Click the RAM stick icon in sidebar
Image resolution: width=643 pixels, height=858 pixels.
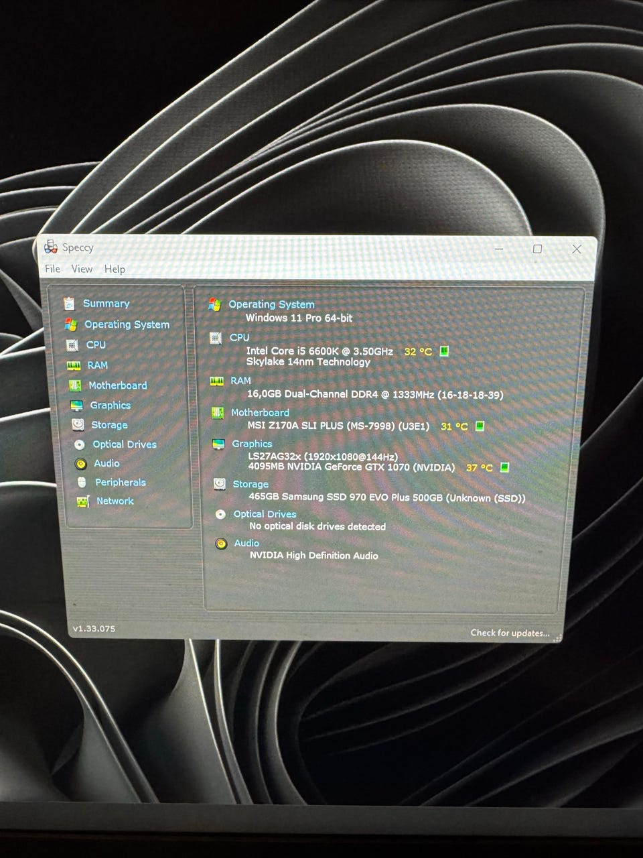click(74, 366)
